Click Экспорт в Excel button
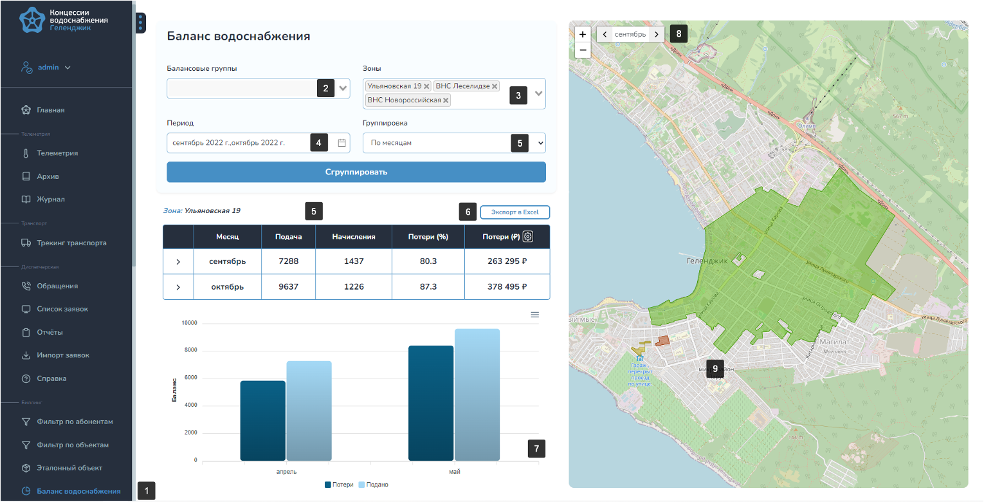Image resolution: width=984 pixels, height=502 pixels. (x=515, y=212)
